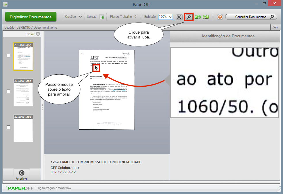Expand the Exibição 100% zoom combo box
The image size is (283, 194).
(165, 17)
